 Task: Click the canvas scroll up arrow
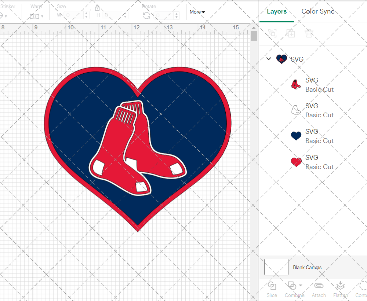click(254, 27)
